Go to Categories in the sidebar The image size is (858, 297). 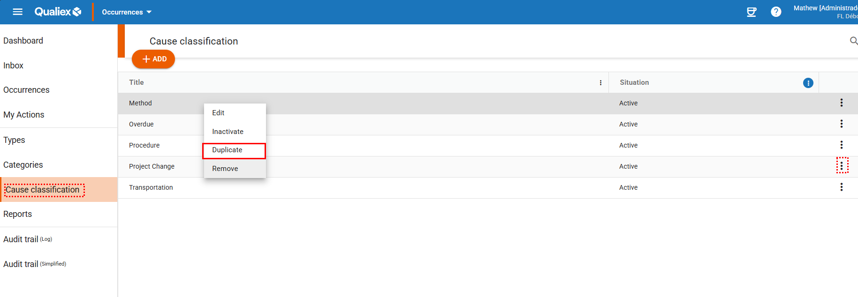[23, 165]
